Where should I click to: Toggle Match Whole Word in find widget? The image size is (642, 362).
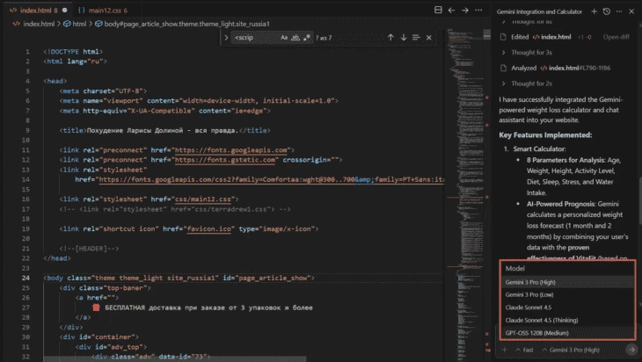[295, 38]
